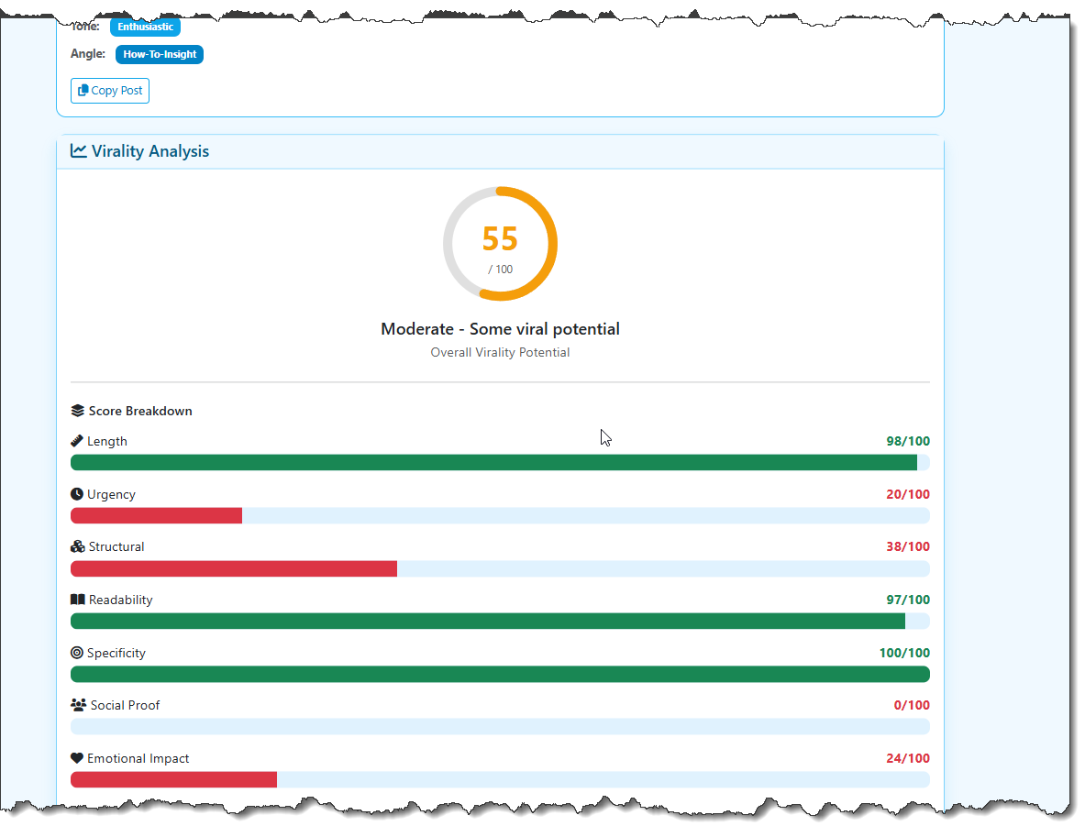Click the Structural category icon

[75, 546]
